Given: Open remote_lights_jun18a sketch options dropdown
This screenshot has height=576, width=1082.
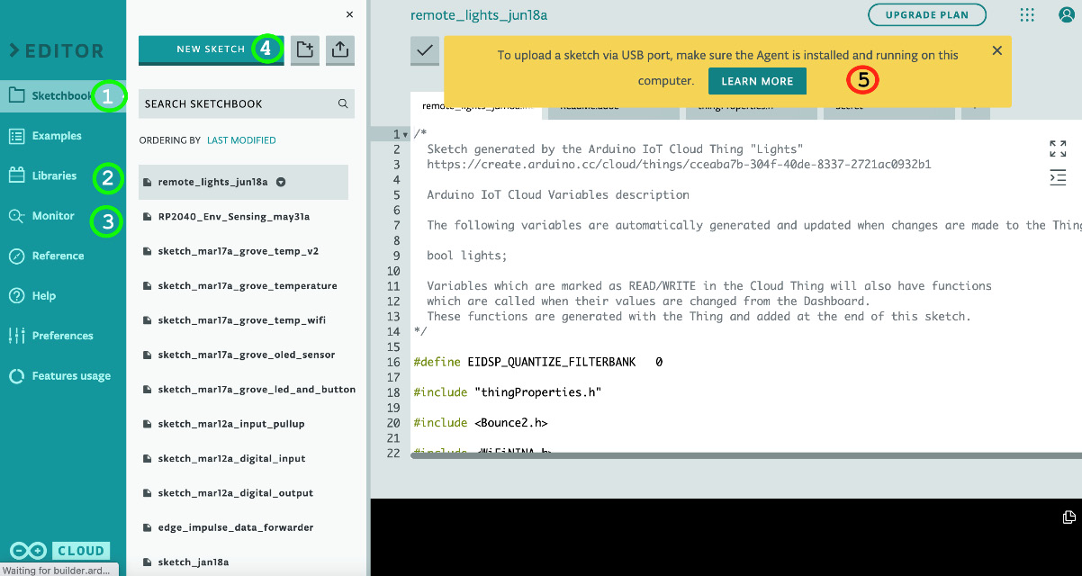Looking at the screenshot, I should 281,182.
